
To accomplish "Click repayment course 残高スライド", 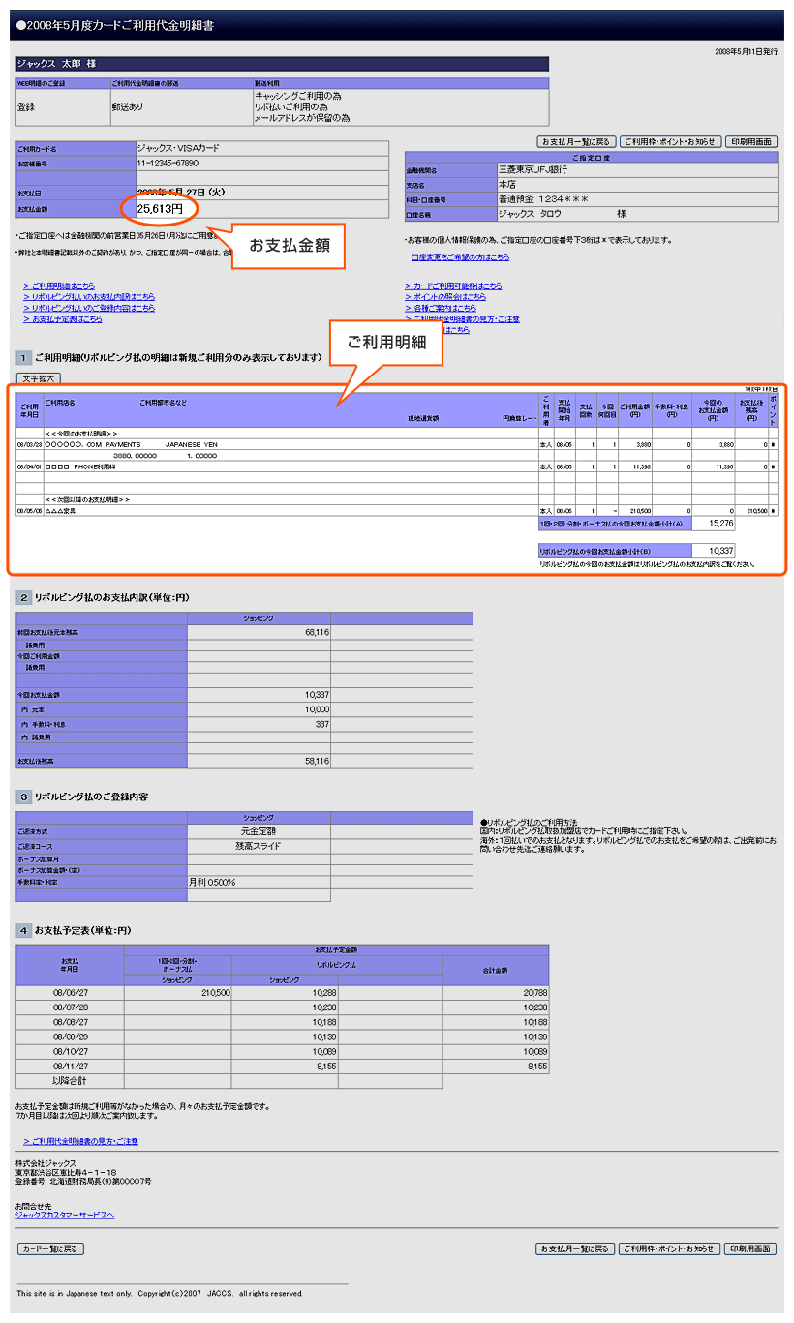I will 259,846.
